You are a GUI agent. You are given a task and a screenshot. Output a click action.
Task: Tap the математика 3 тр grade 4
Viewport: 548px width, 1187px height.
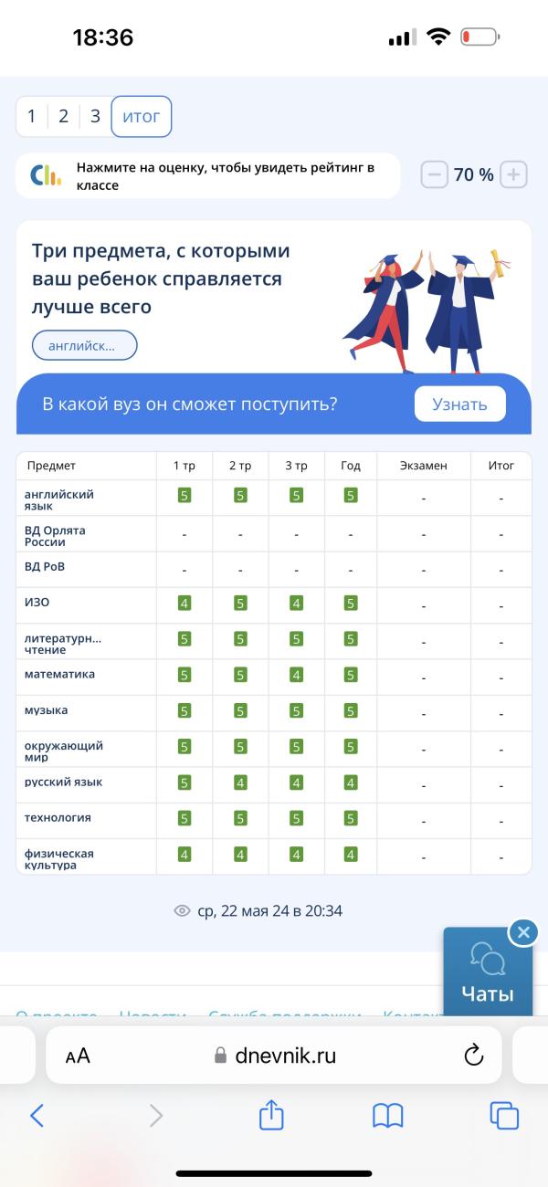coord(296,675)
